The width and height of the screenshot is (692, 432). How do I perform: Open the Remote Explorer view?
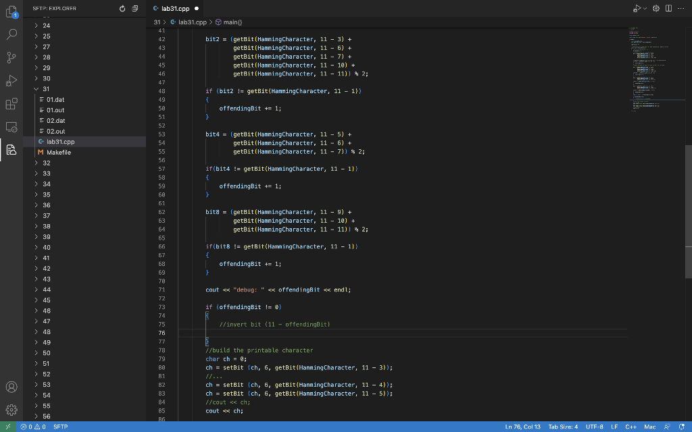point(11,127)
